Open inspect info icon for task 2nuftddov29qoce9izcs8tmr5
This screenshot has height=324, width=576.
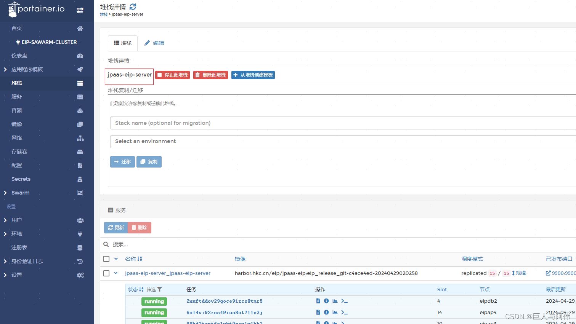click(326, 301)
